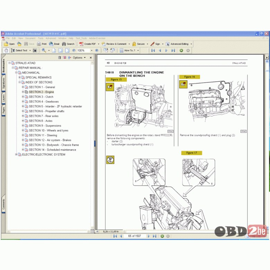Switch to the Pages side tab

point(3,110)
